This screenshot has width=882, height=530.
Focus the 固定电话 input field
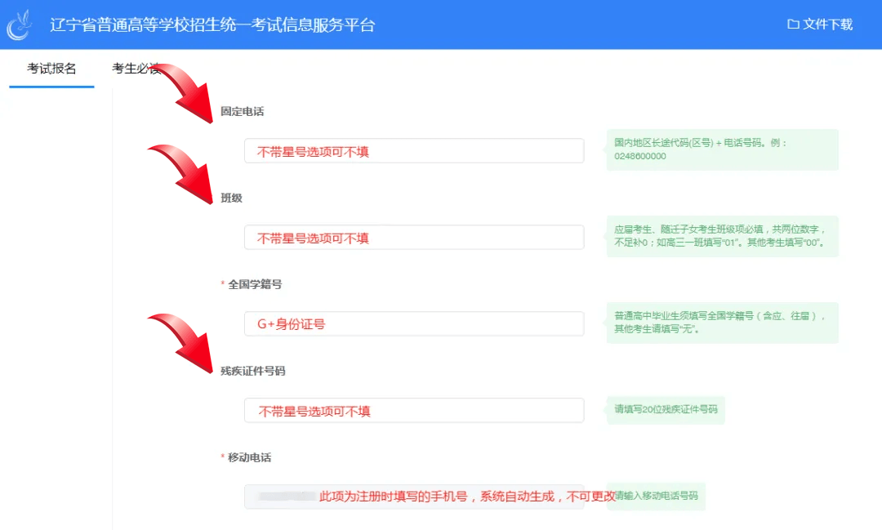point(414,151)
